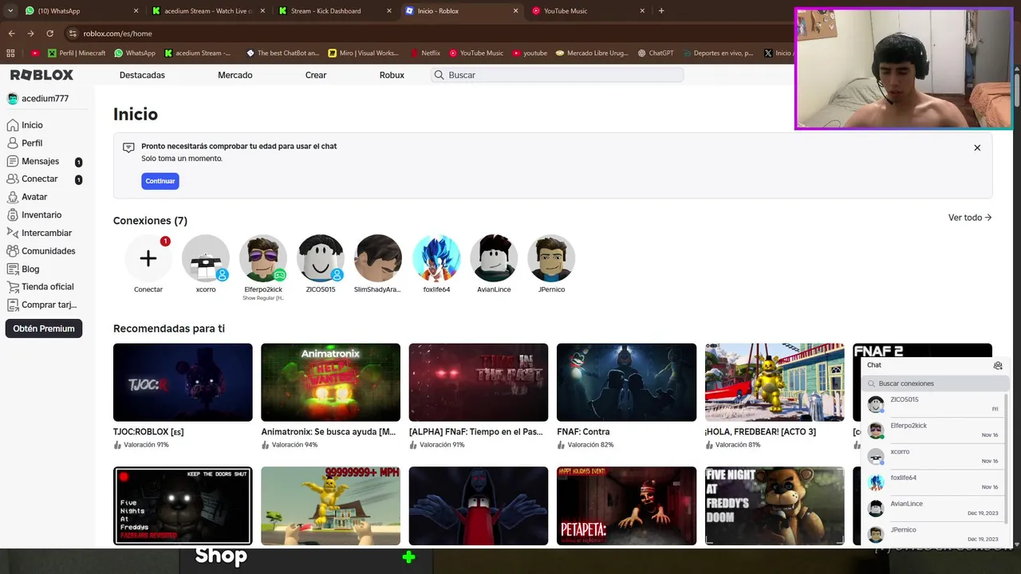The height and width of the screenshot is (574, 1021).
Task: Open Inventario in the sidebar
Action: (x=34, y=215)
